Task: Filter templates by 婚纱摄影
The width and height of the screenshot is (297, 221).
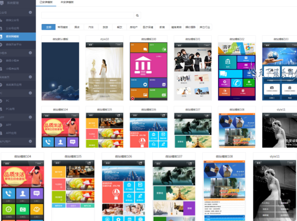Action: click(191, 27)
